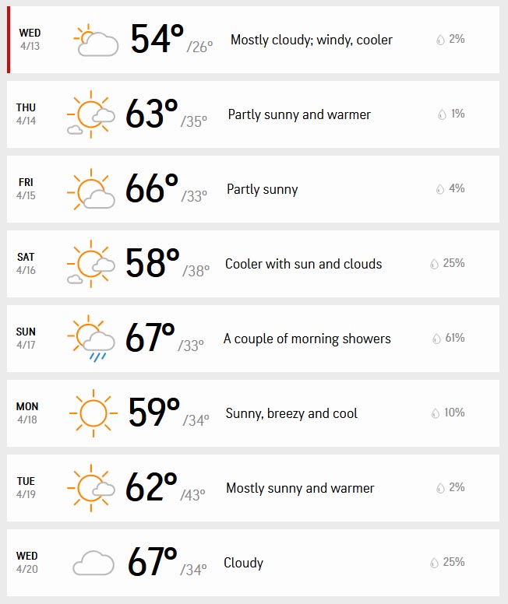This screenshot has width=508, height=604.
Task: Click the partly sunny icon for THU 4/14
Action: point(91,114)
